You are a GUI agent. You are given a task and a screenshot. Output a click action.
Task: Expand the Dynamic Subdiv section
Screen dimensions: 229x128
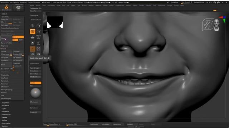(x=7, y=43)
